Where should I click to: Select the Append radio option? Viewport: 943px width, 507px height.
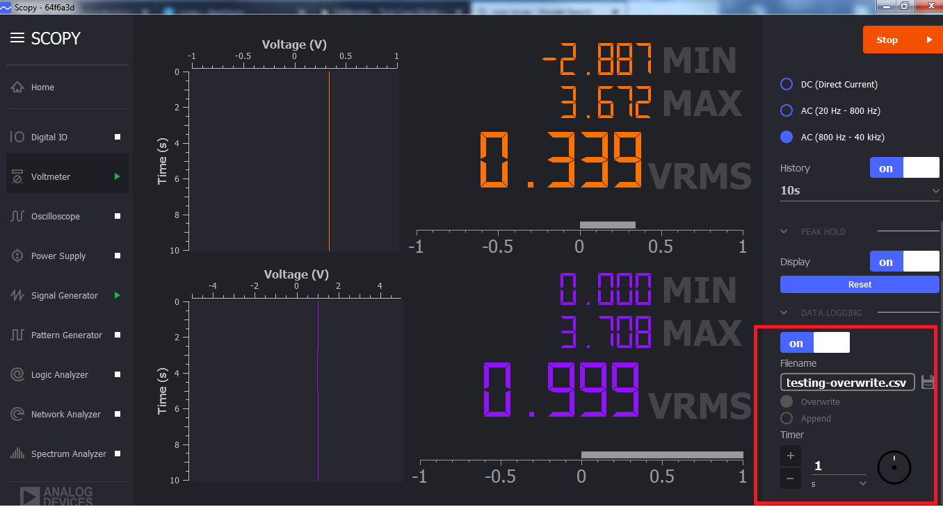[787, 419]
